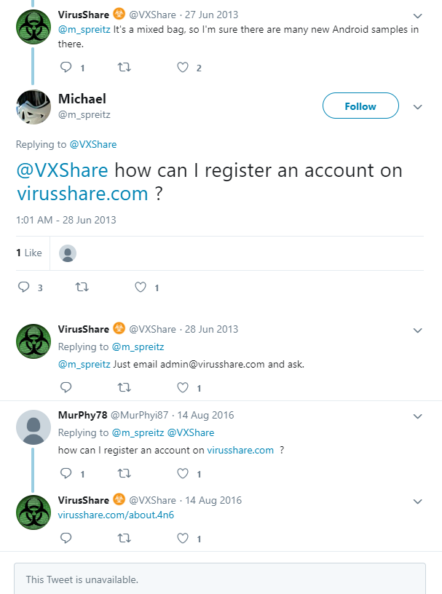
Task: Open VirusShare's biohazard profile avatar
Action: pyautogui.click(x=33, y=26)
